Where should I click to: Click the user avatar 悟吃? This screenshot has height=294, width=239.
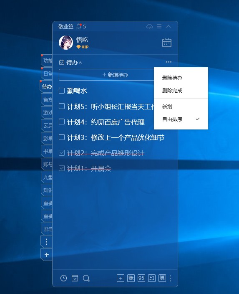pos(66,43)
